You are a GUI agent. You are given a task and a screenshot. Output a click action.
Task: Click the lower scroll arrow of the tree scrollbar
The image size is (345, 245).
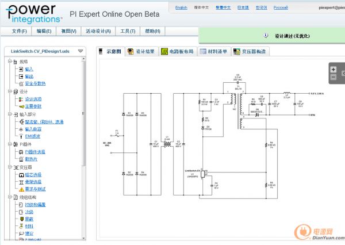83,238
